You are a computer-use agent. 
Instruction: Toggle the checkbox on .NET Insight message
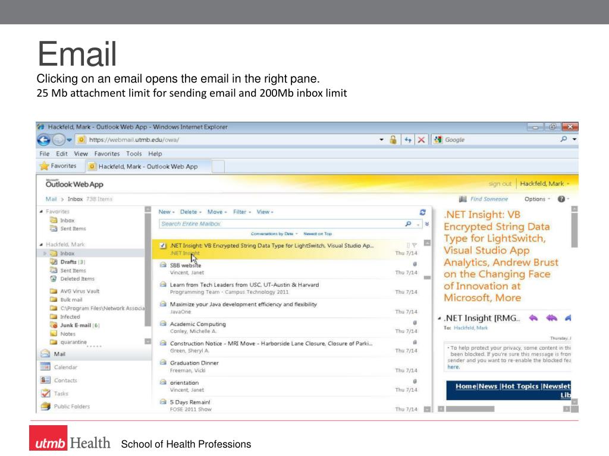pos(163,245)
